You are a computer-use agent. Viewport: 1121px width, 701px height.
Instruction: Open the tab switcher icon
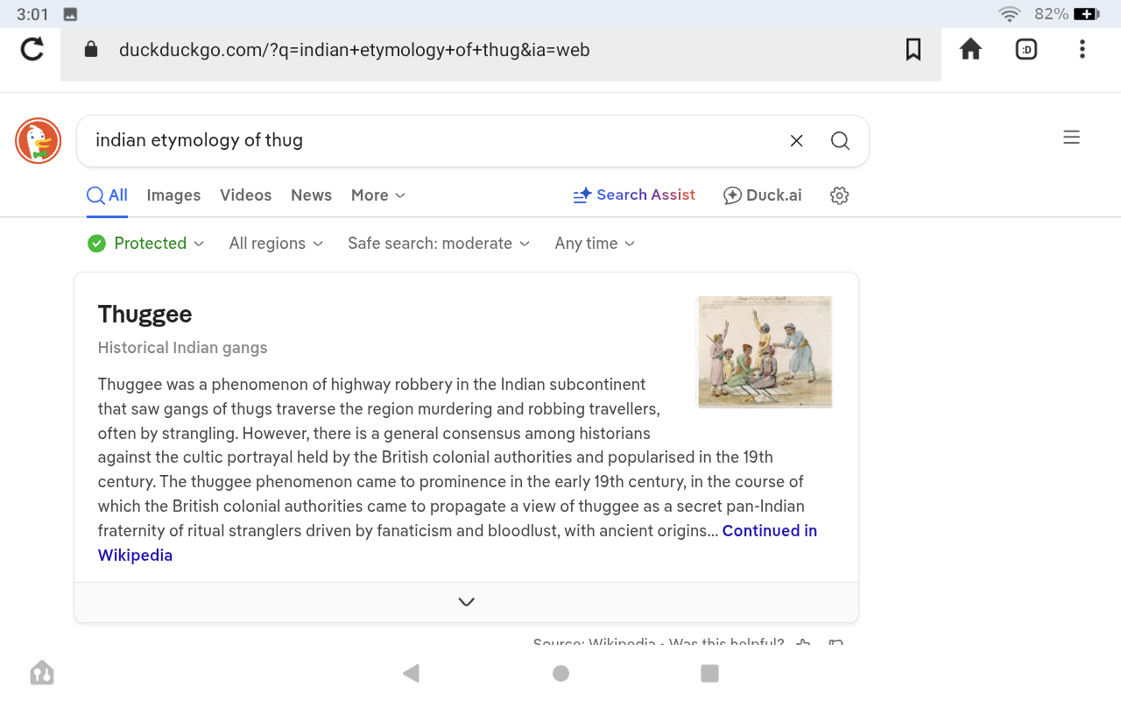tap(1026, 50)
